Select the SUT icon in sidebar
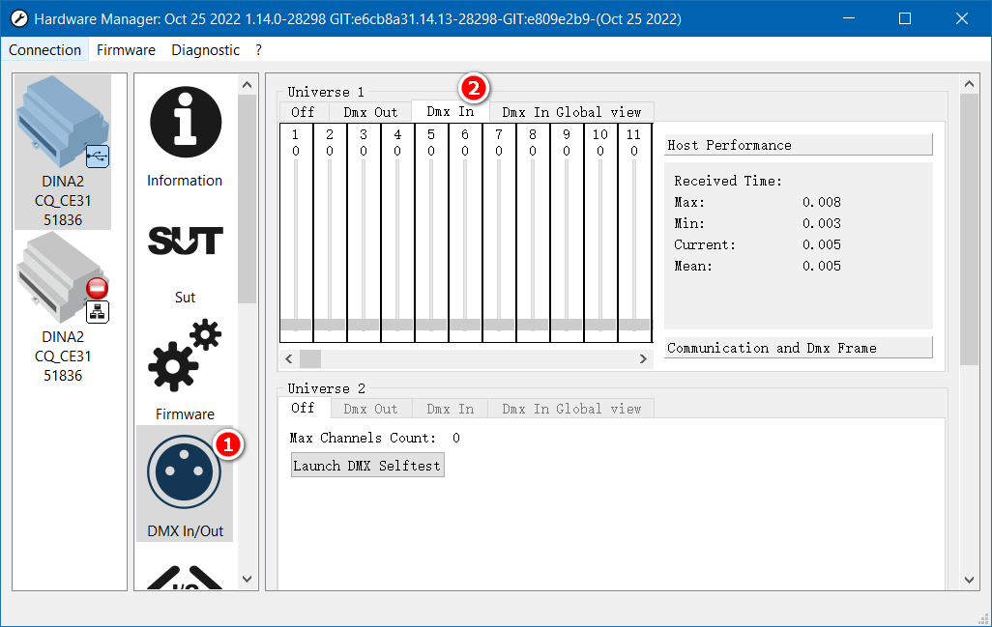This screenshot has width=992, height=627. (185, 242)
